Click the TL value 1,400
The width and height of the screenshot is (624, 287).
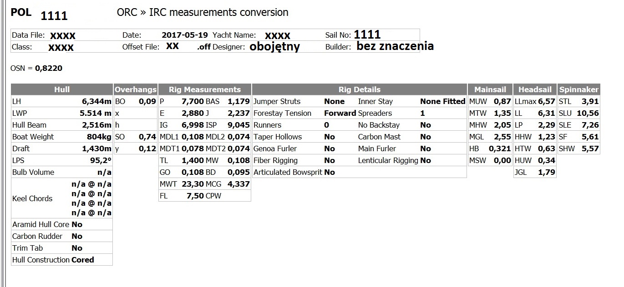(x=193, y=160)
